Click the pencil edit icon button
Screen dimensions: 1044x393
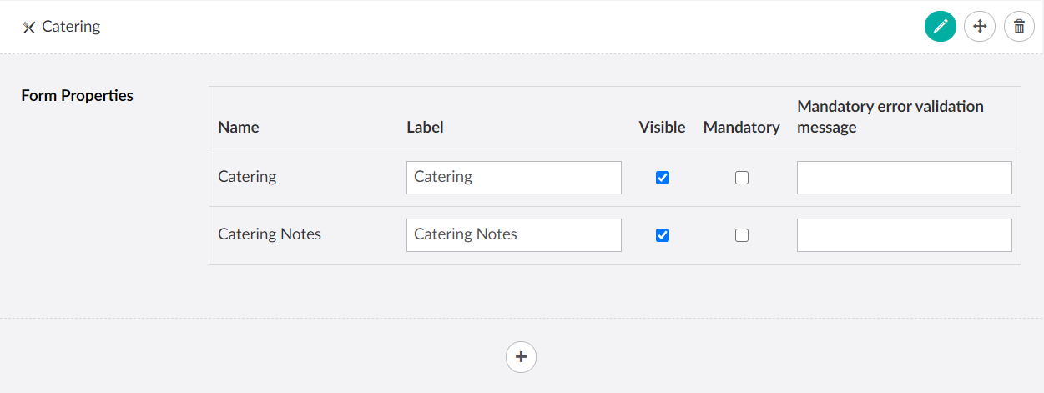[940, 27]
